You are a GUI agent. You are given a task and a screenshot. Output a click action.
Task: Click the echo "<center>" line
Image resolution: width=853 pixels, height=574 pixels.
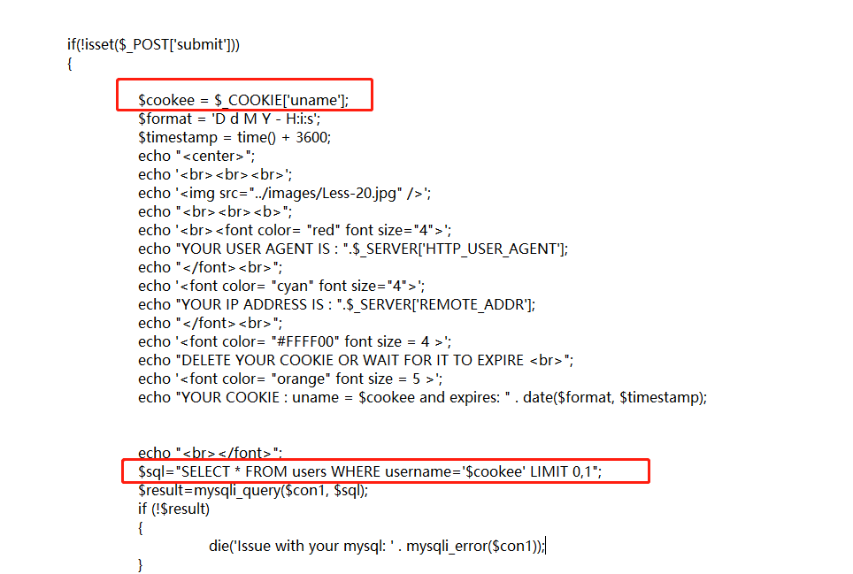[196, 156]
